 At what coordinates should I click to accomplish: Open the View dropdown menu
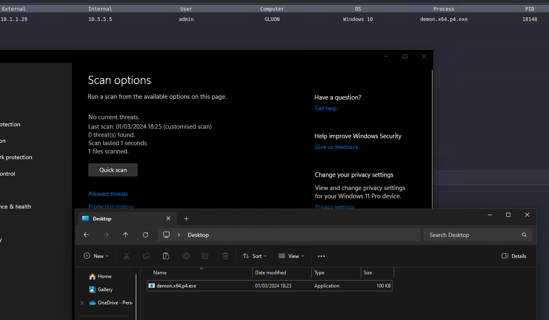(x=291, y=256)
